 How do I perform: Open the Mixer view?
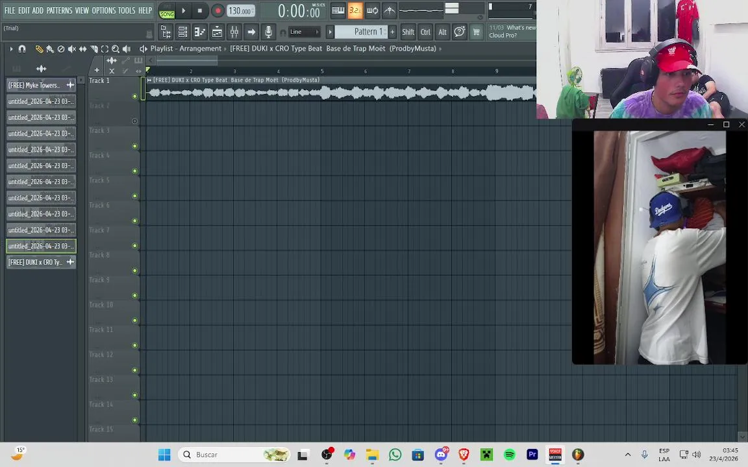point(234,32)
